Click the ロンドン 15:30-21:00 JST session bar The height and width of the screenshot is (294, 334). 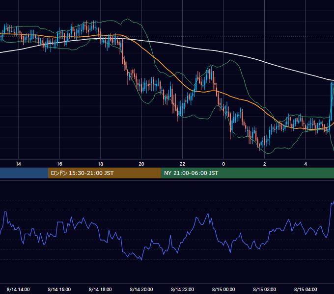[x=104, y=173]
